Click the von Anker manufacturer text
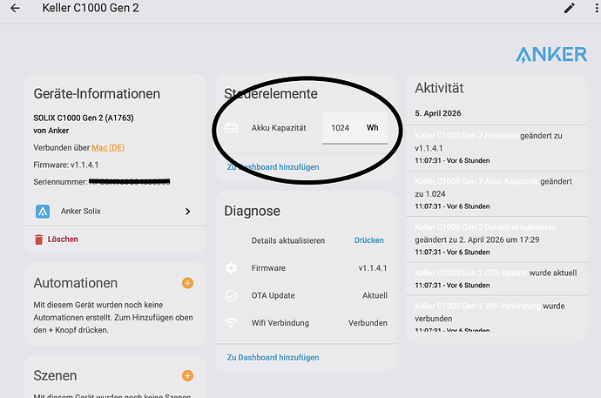 (51, 131)
